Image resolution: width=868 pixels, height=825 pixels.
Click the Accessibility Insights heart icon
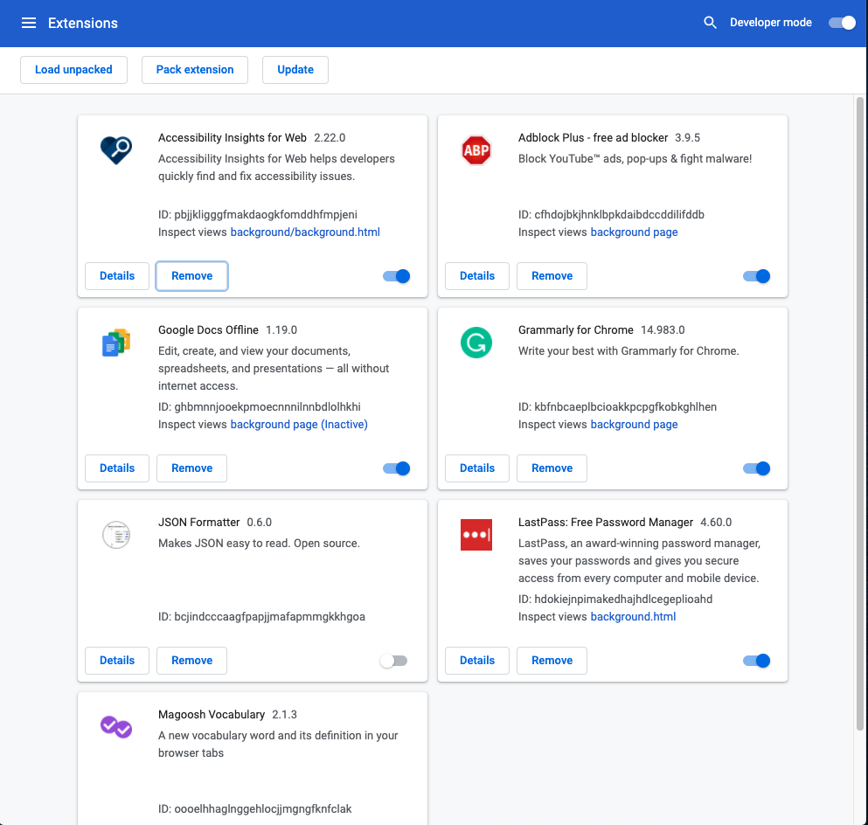click(x=116, y=150)
